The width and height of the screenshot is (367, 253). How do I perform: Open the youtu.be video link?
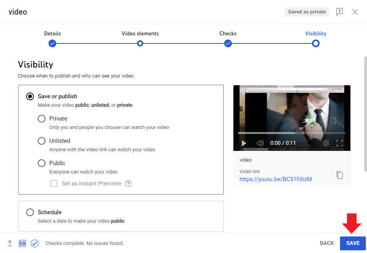point(276,179)
